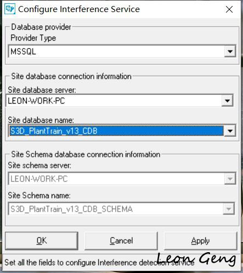Click the greyed-out Site schema server dropdown arrow
This screenshot has width=243, height=273.
(x=230, y=179)
